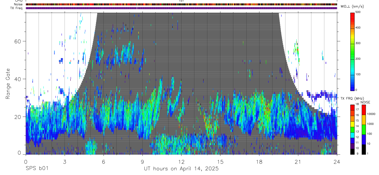
Task: Click the 15 tick on UT hours axis
Action: (x=220, y=161)
